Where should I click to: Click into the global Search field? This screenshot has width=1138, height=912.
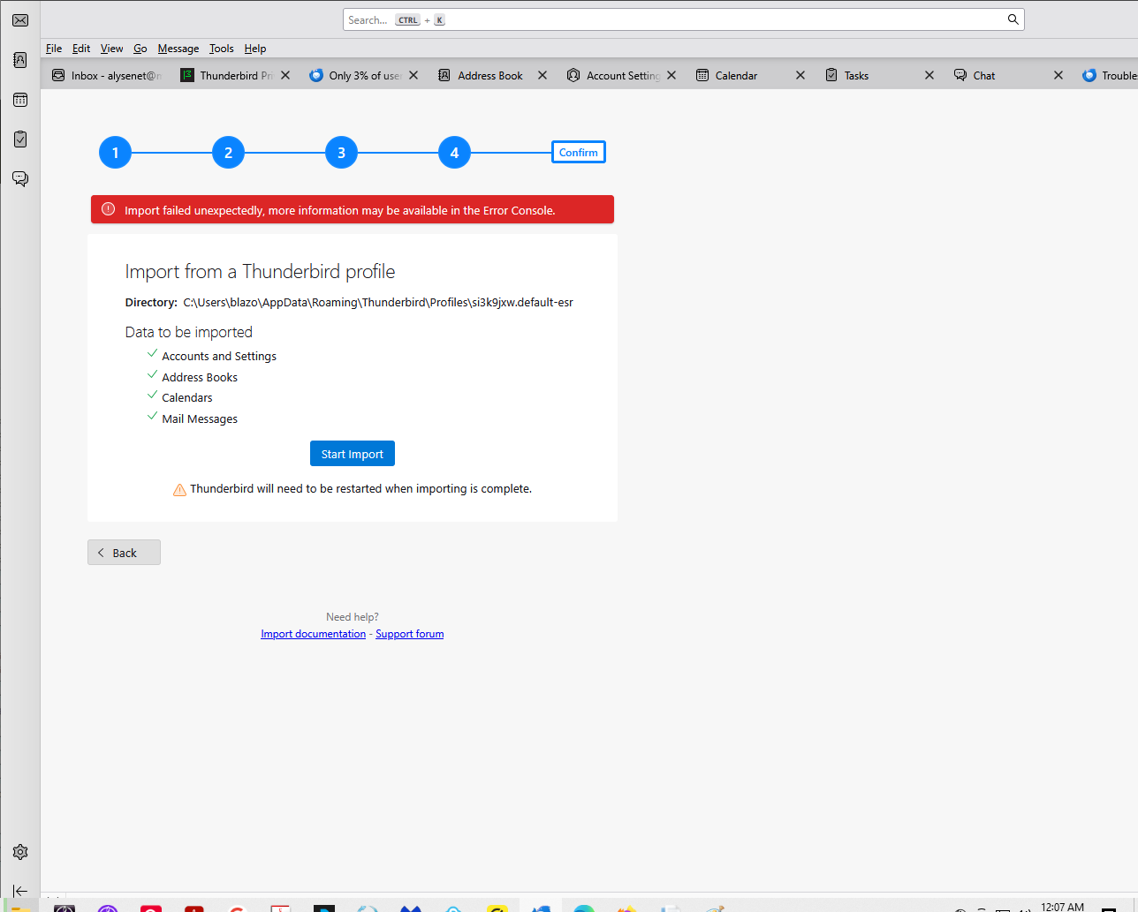(x=683, y=19)
